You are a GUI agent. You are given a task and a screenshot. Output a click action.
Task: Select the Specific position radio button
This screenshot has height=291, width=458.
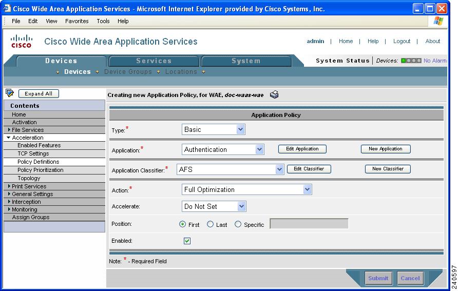pyautogui.click(x=238, y=224)
